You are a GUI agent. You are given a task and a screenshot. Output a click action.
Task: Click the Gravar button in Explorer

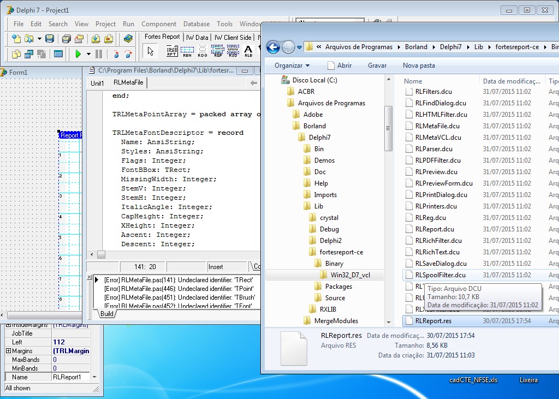[x=377, y=65]
